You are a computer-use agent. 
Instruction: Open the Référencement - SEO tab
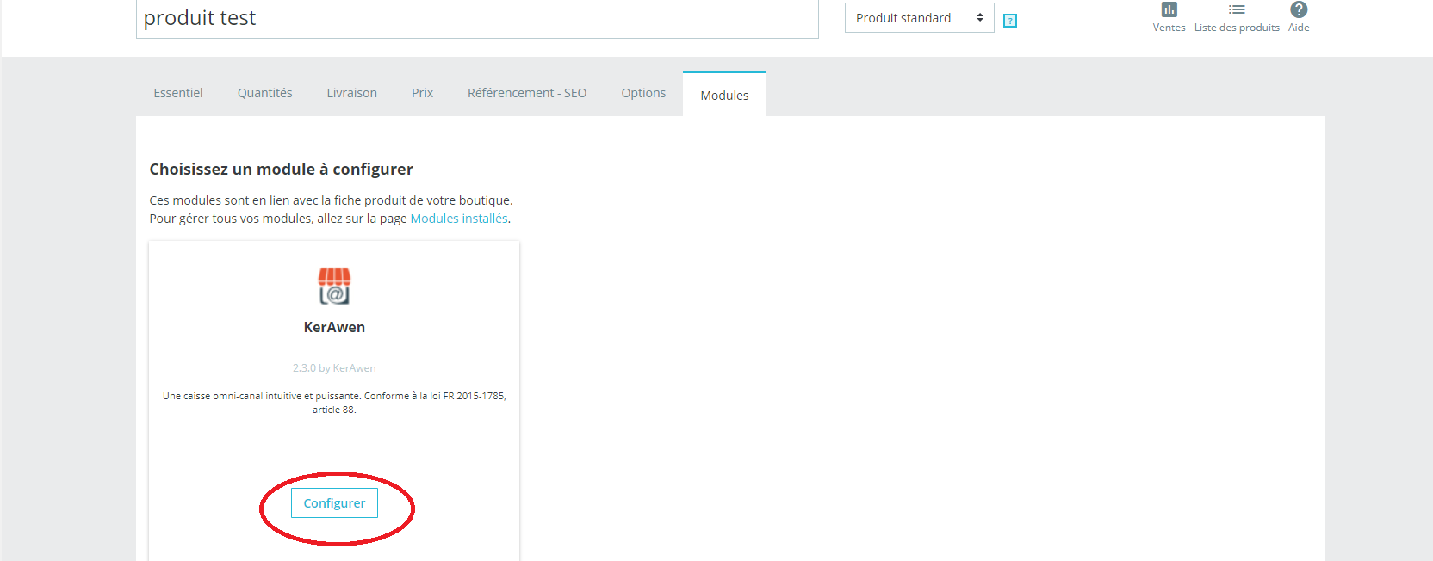[x=527, y=93]
